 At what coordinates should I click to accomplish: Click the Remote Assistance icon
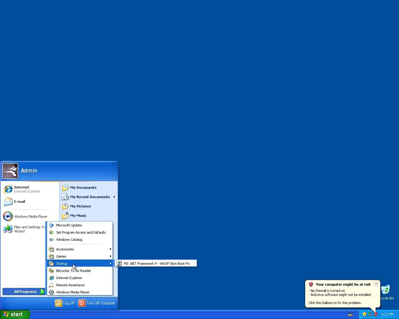(51, 285)
